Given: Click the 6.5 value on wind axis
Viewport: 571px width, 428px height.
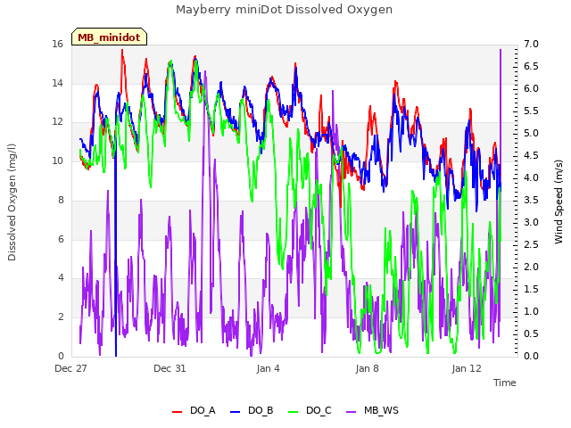Looking at the screenshot, I should (x=531, y=67).
